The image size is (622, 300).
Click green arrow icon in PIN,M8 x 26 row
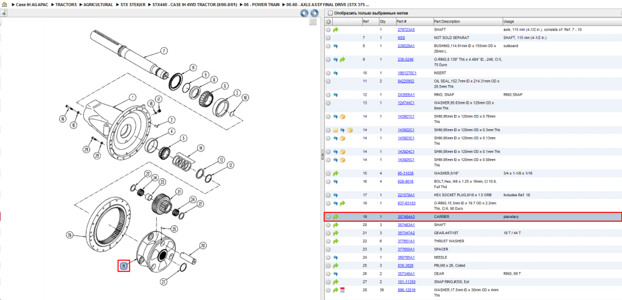[x=336, y=265]
